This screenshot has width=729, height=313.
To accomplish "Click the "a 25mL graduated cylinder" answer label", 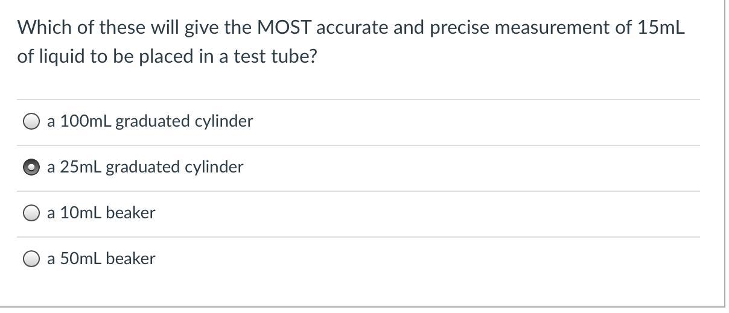I will 145,167.
